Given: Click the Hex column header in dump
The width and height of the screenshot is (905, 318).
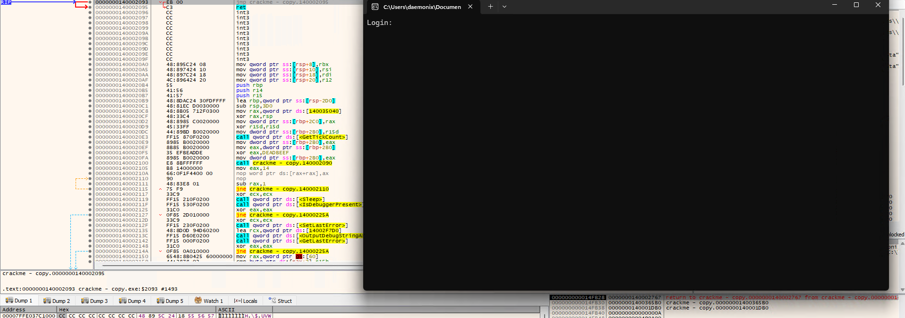Looking at the screenshot, I should (137, 310).
